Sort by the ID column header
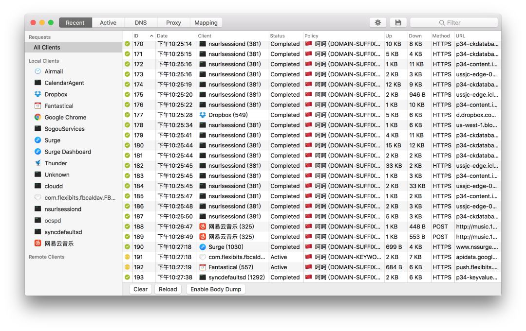The image size is (526, 331). click(144, 36)
